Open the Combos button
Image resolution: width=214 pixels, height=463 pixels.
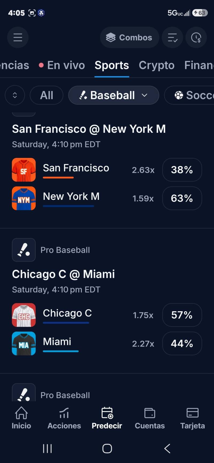coord(129,37)
